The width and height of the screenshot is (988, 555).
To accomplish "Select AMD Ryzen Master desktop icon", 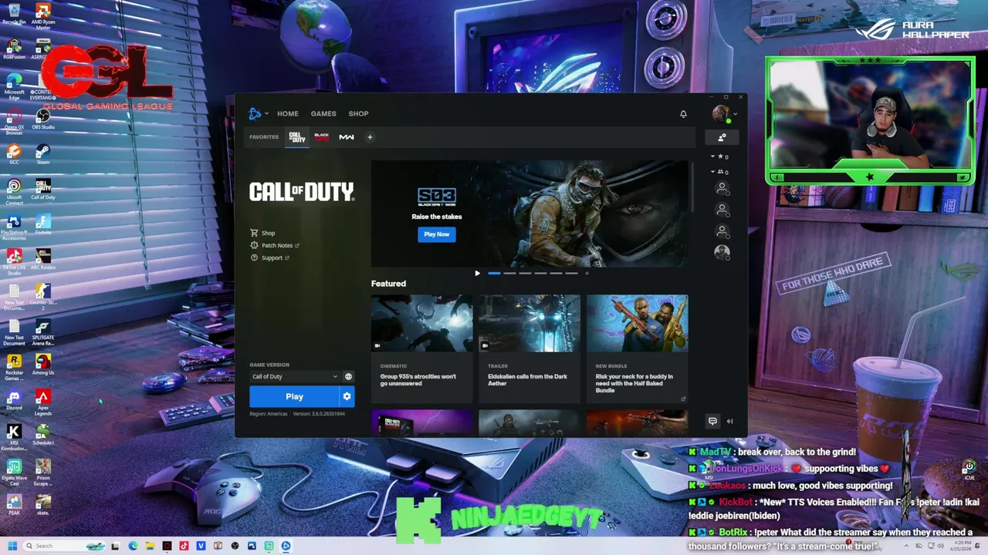I will [43, 15].
